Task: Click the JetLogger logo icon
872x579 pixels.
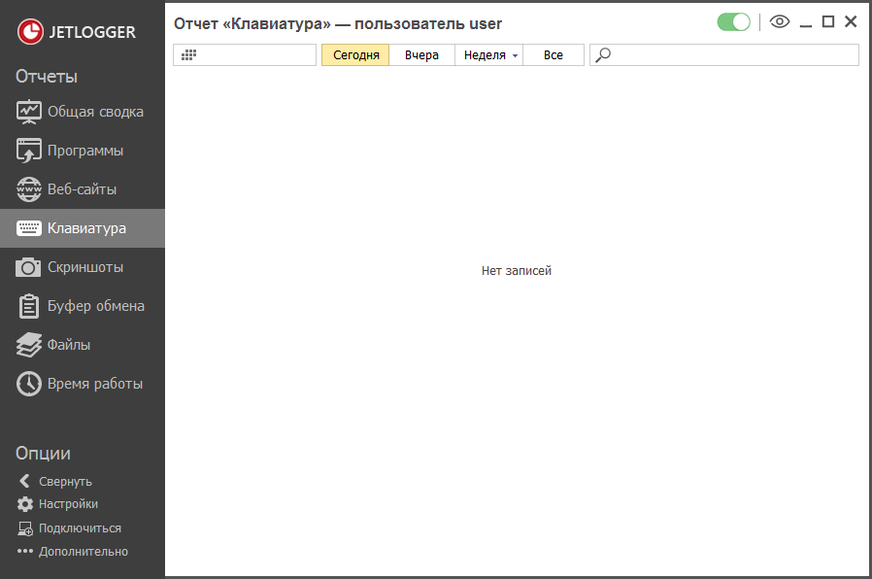Action: click(x=31, y=32)
